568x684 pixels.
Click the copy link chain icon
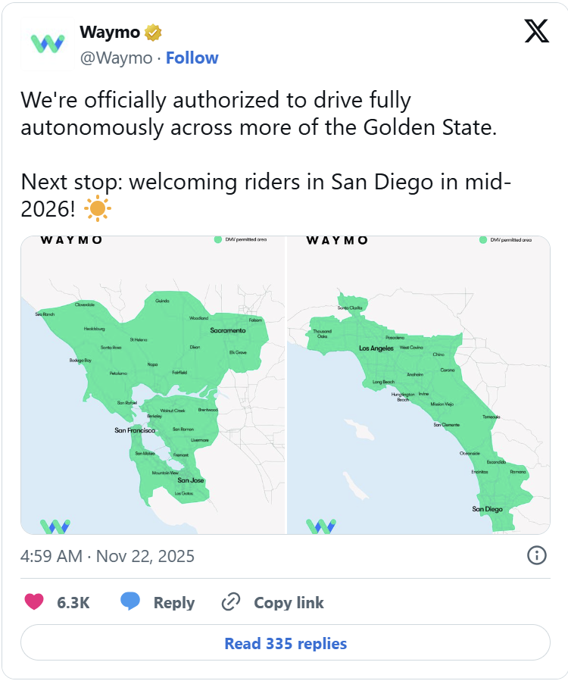[x=230, y=603]
